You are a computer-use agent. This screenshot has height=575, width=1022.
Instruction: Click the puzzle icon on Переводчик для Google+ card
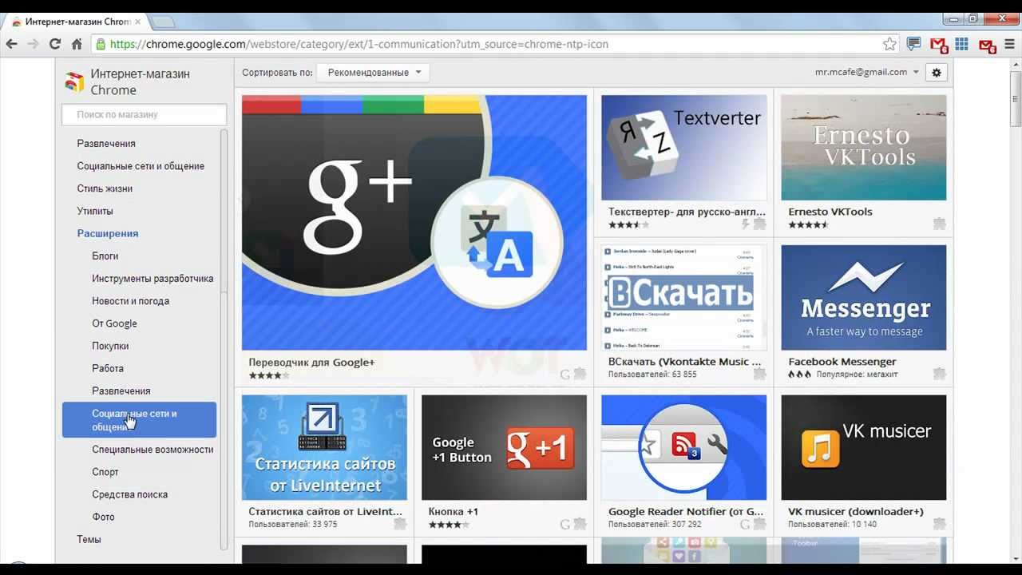tap(580, 374)
